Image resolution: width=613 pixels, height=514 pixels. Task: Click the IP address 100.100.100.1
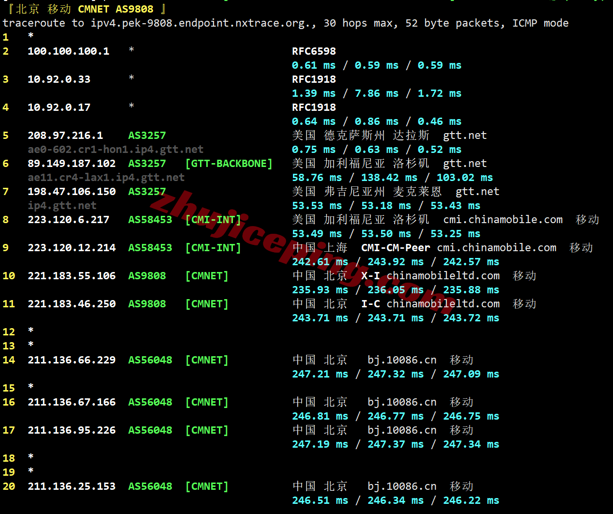(68, 51)
